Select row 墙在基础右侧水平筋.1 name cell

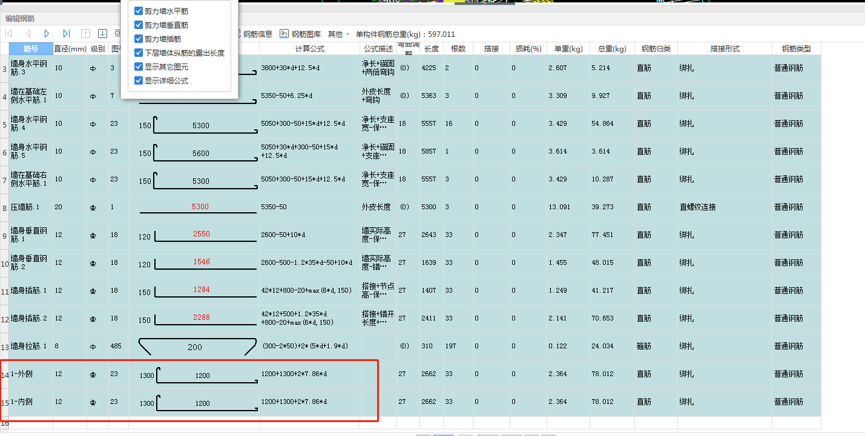pyautogui.click(x=31, y=180)
